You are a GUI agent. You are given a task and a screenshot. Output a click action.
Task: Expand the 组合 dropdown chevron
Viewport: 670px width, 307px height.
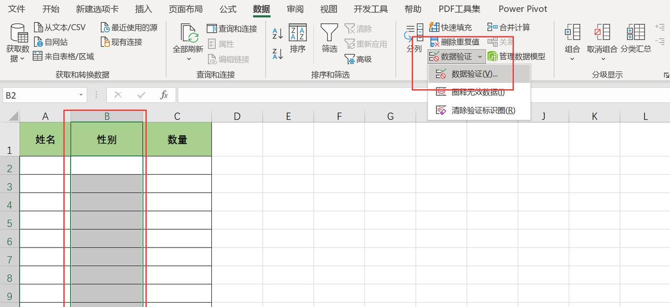(572, 59)
